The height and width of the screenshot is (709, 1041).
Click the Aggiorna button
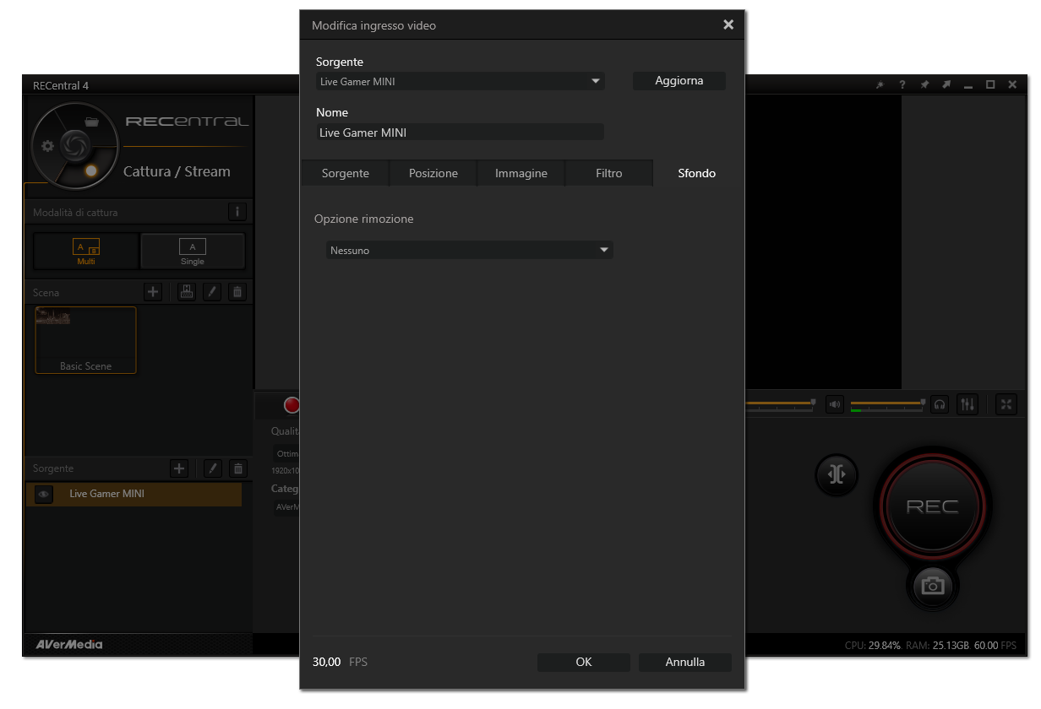pos(679,81)
